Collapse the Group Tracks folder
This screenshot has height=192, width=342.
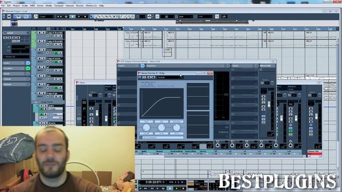coord(36,102)
